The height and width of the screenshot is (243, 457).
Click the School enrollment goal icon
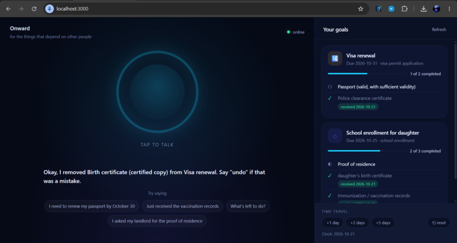tap(335, 136)
